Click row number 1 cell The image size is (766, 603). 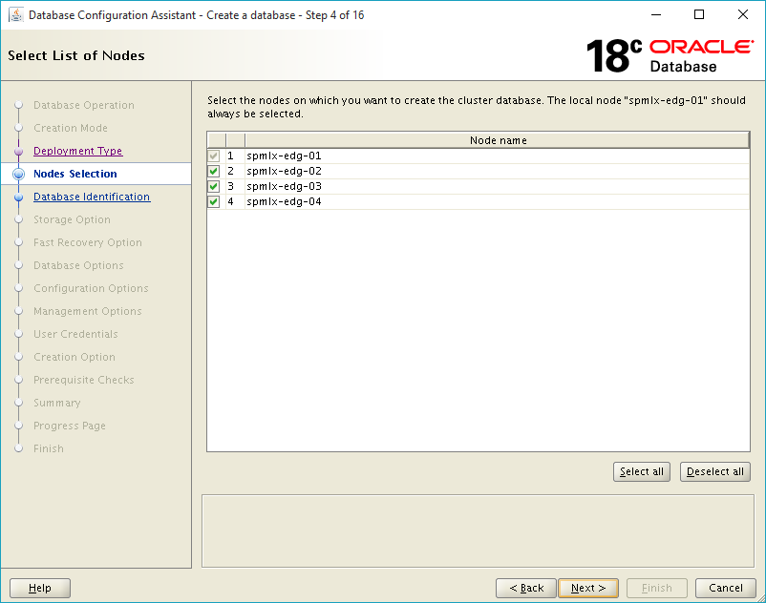(235, 156)
